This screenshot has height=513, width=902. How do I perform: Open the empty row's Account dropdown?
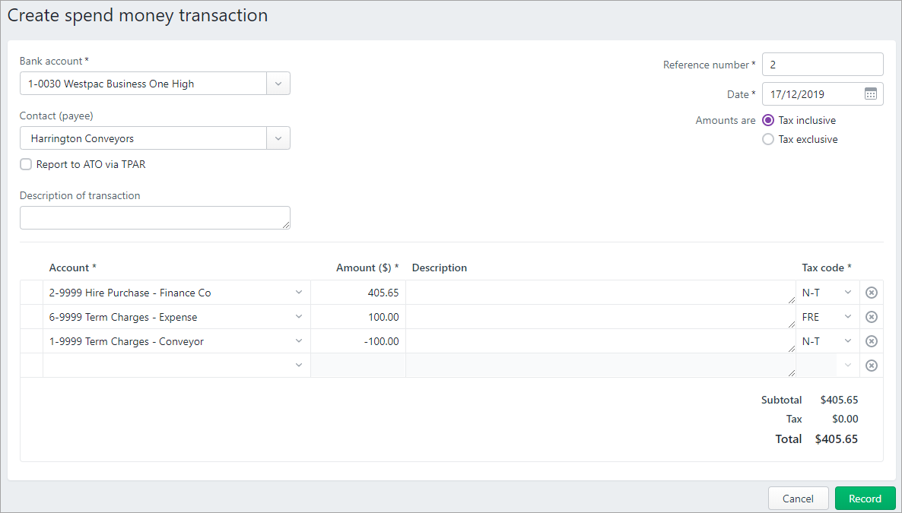(x=298, y=365)
